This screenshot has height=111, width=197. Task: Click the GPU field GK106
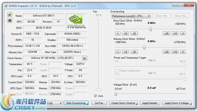pyautogui.click(x=31, y=22)
